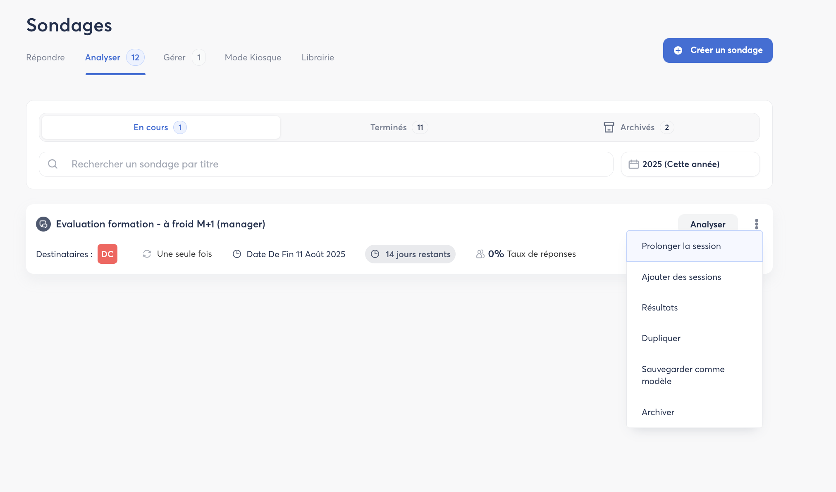Image resolution: width=836 pixels, height=492 pixels.
Task: Click the clock icon beside end date
Action: pyautogui.click(x=237, y=254)
